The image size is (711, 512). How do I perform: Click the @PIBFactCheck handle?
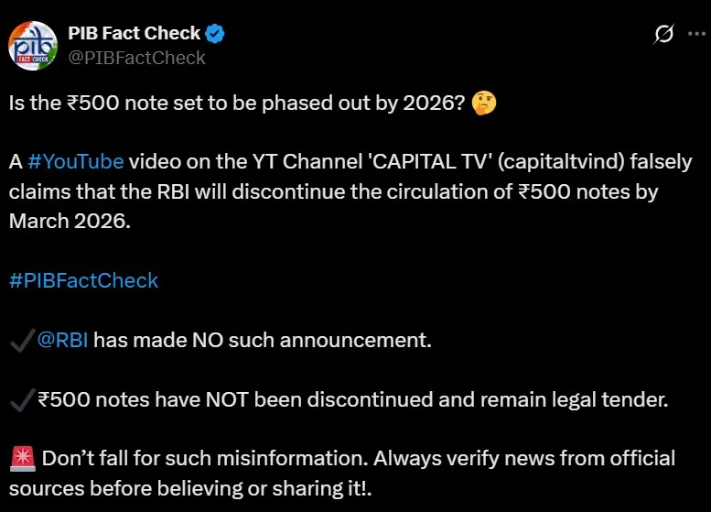(x=136, y=58)
